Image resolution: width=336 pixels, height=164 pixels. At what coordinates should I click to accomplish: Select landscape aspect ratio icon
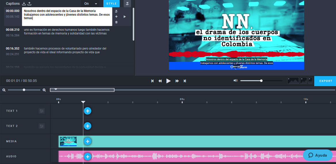(x=293, y=81)
